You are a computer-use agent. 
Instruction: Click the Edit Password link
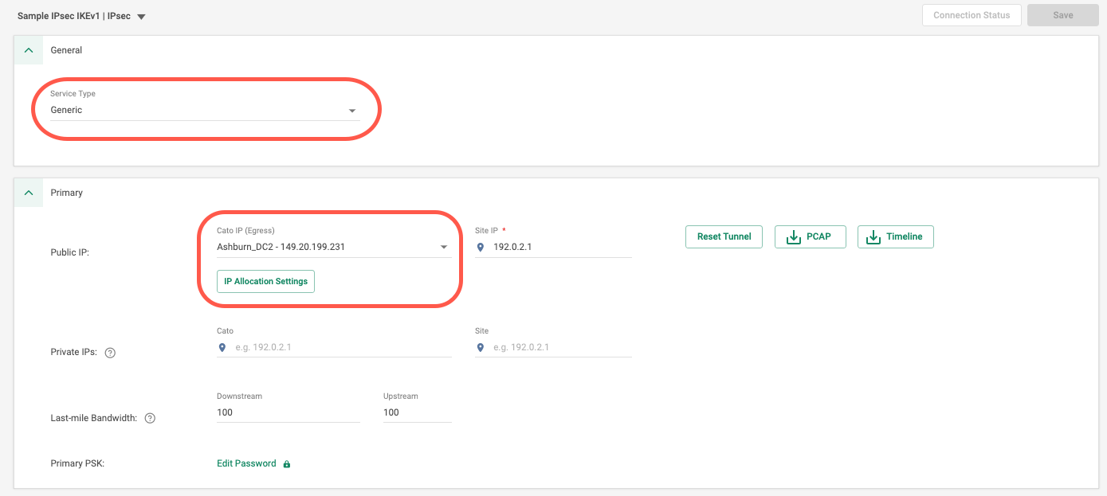click(246, 463)
